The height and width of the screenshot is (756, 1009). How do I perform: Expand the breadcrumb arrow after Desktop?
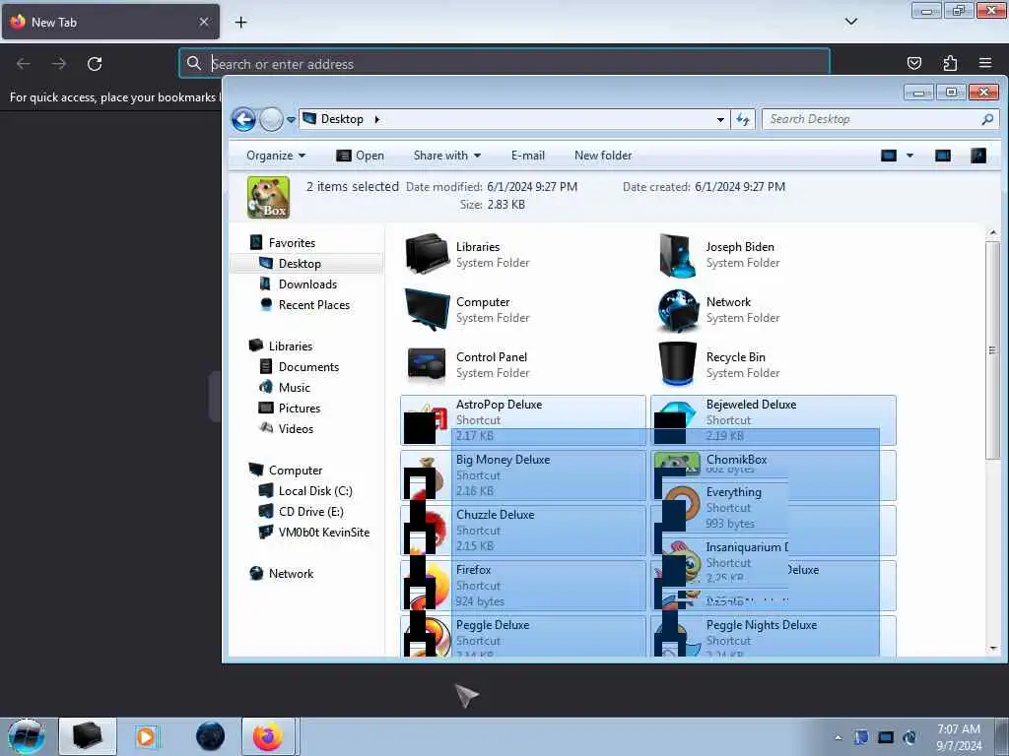[377, 119]
